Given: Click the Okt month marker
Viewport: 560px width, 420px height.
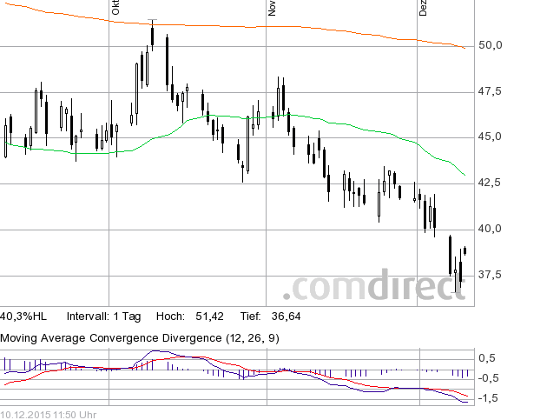Looking at the screenshot, I should pyautogui.click(x=115, y=9).
